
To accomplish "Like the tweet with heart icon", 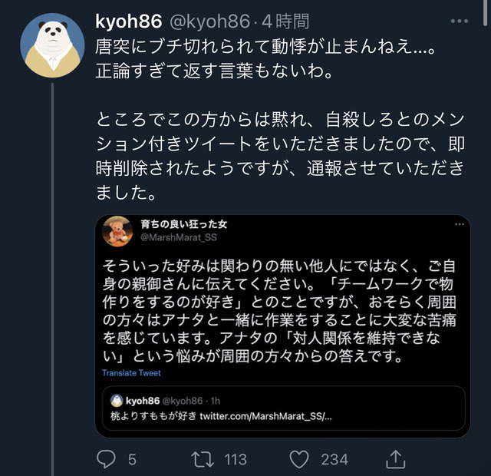I will [299, 459].
